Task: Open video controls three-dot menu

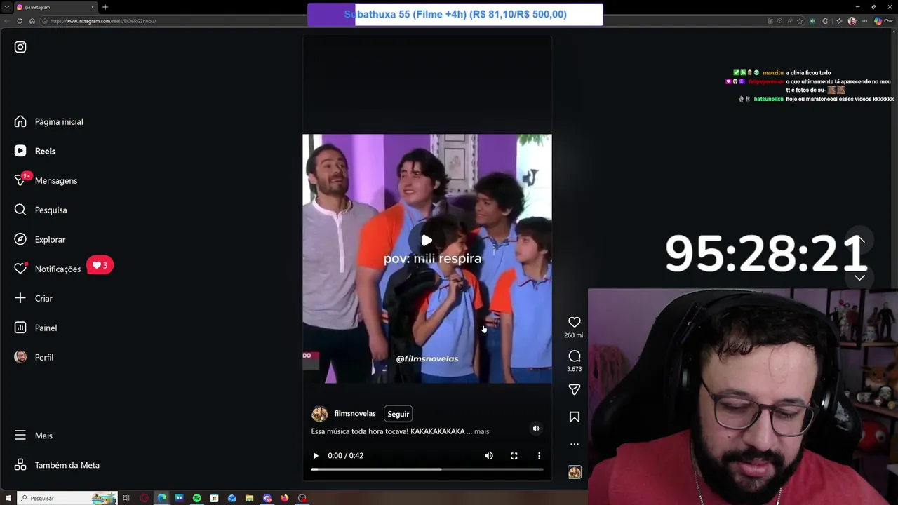Action: tap(539, 456)
